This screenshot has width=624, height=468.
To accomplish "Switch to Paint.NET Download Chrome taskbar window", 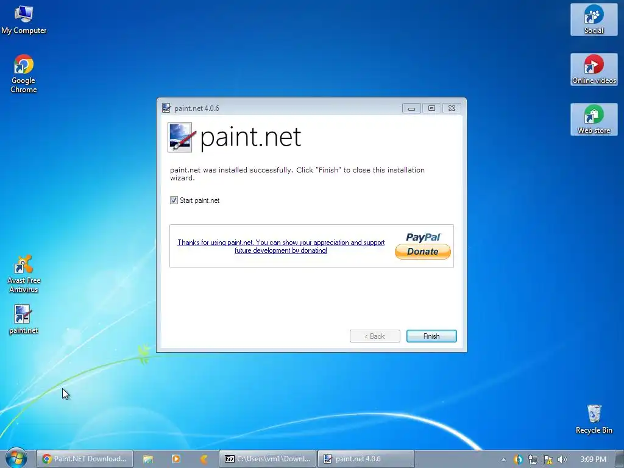I will tap(84, 459).
